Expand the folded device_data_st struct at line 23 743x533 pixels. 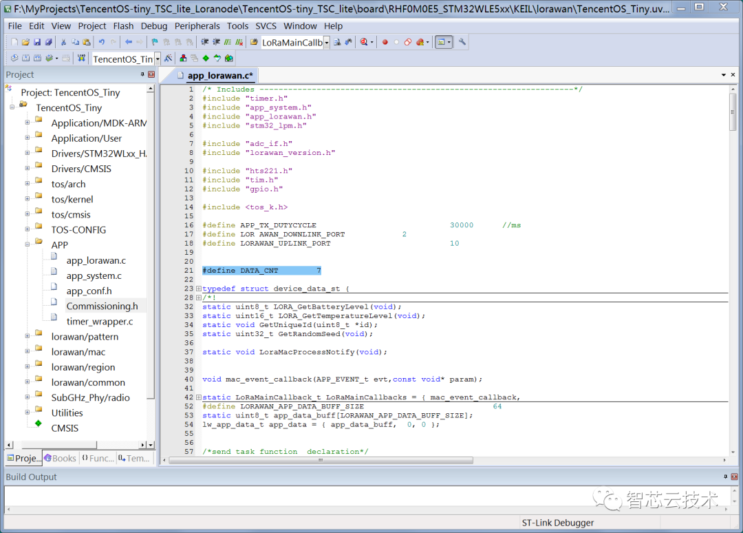click(199, 289)
